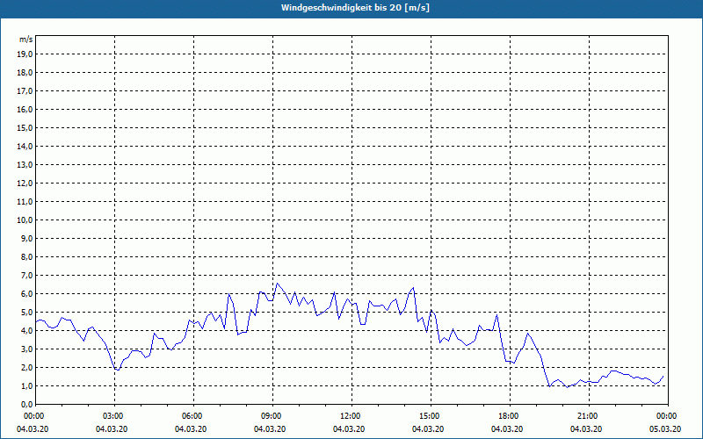The height and width of the screenshot is (439, 703).
Task: Select the 9,0 y-axis value
Action: 26,238
